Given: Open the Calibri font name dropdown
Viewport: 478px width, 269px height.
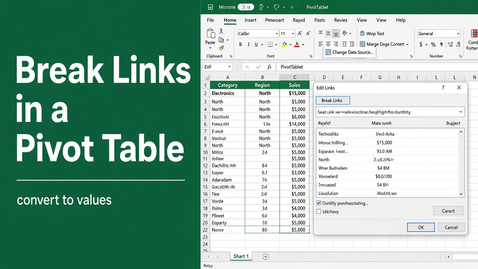Looking at the screenshot, I should point(277,34).
